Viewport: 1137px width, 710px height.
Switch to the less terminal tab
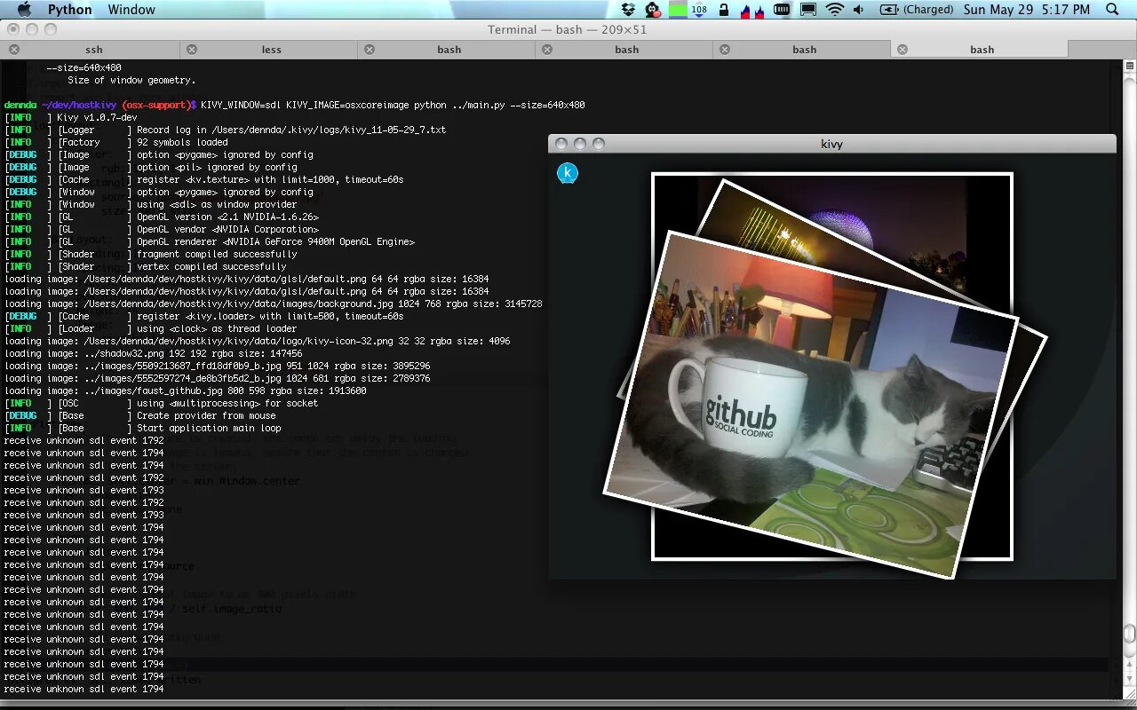point(271,50)
